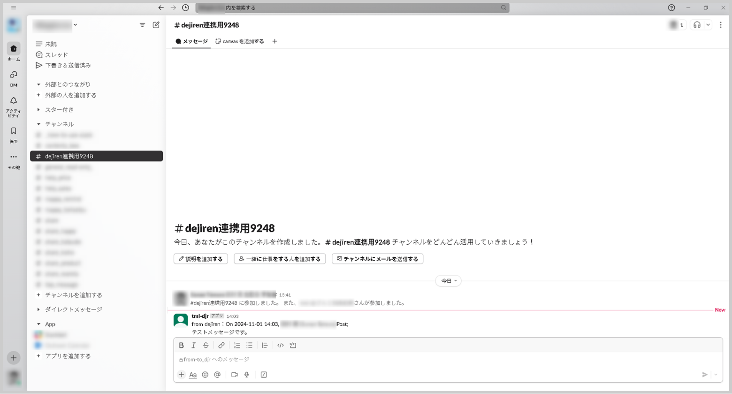Open the DM section icon
Viewport: 732px width, 394px height.
(14, 75)
